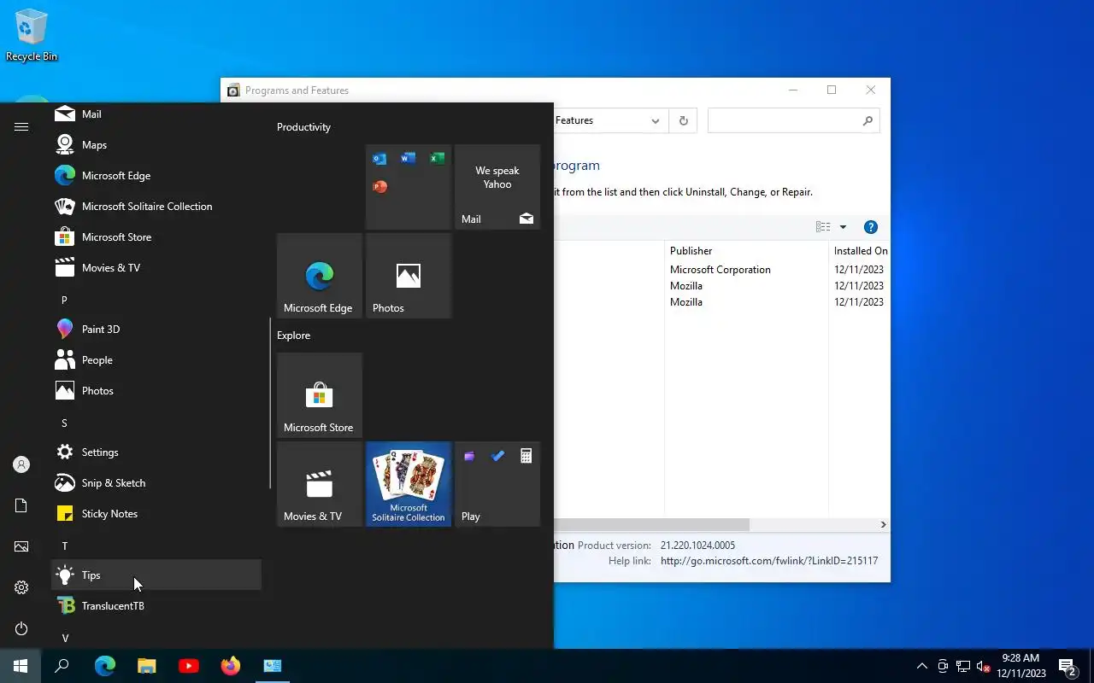Click the Microsoft Edge tile
This screenshot has width=1094, height=683.
tap(320, 276)
